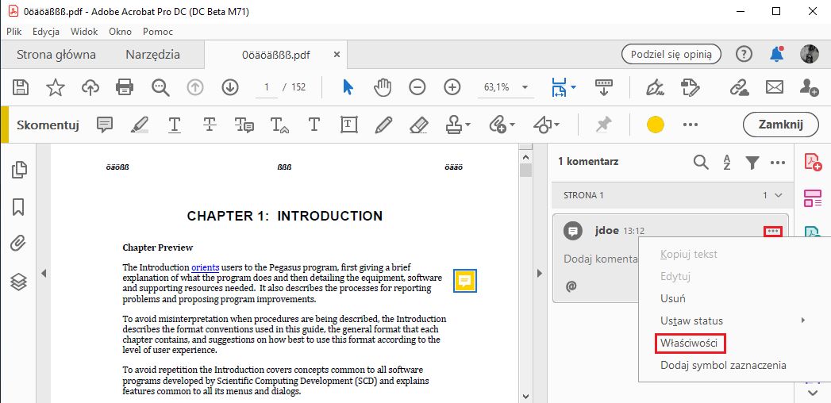831x403 pixels.
Task: Open the attachments paperclip panel
Action: click(18, 244)
